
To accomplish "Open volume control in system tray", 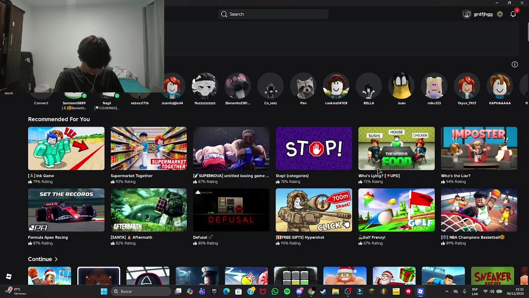I will click(x=492, y=291).
